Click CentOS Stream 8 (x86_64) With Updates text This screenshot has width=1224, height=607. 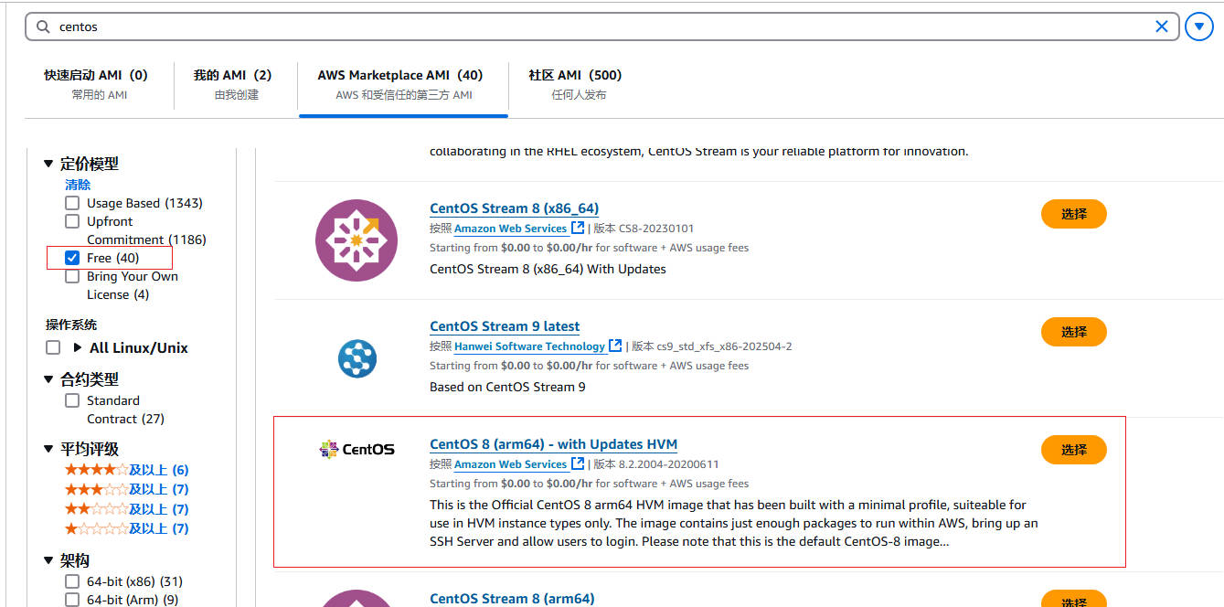click(548, 269)
